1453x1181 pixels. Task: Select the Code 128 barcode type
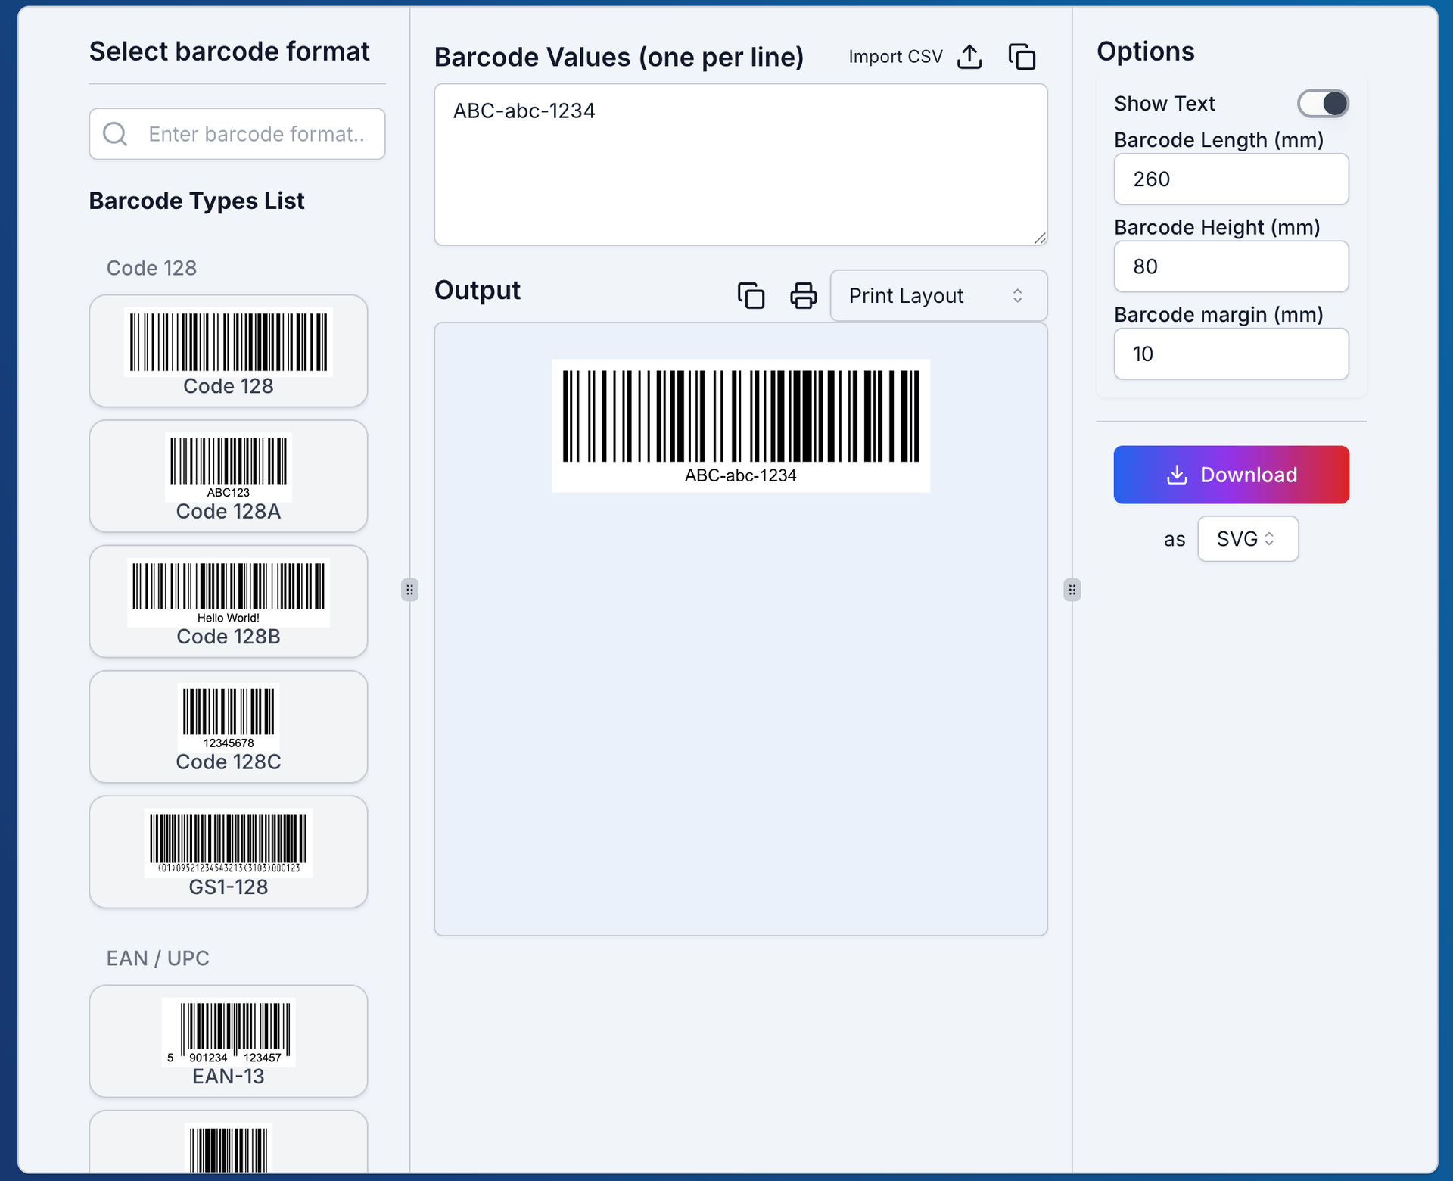tap(228, 351)
